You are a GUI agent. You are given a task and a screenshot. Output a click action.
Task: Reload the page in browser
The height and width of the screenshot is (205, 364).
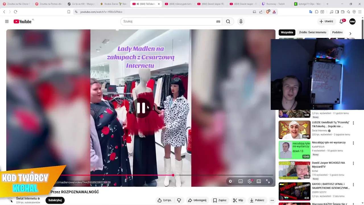(15, 12)
